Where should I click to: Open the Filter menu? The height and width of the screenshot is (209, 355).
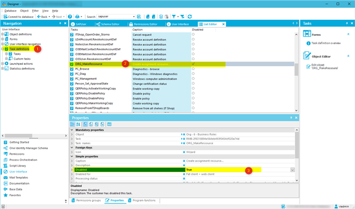[35, 11]
